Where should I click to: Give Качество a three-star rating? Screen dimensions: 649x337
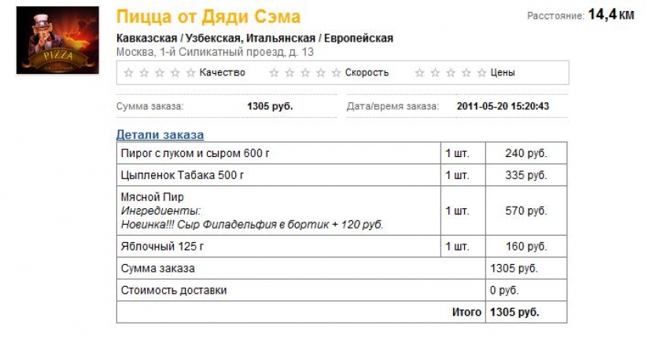pyautogui.click(x=159, y=73)
